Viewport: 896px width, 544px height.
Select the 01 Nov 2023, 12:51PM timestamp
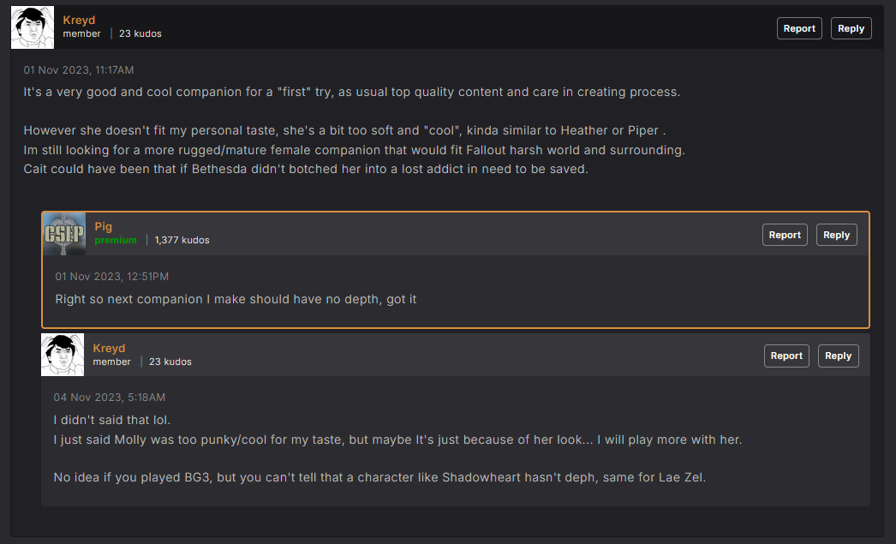pyautogui.click(x=112, y=277)
